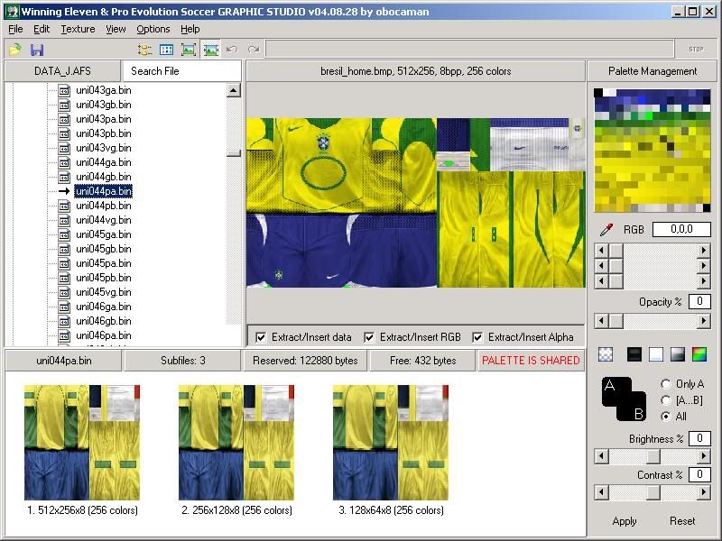Select uni044pb.bin in the file tree
The width and height of the screenshot is (722, 541).
pyautogui.click(x=104, y=206)
